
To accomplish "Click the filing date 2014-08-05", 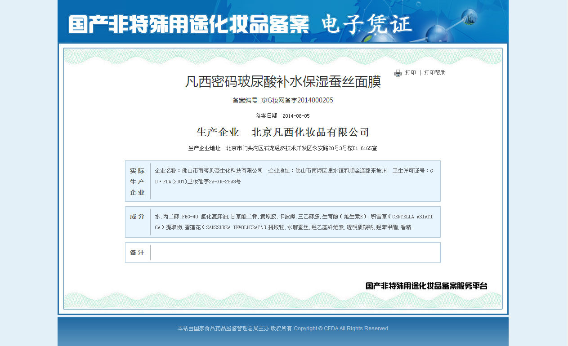I will point(296,116).
